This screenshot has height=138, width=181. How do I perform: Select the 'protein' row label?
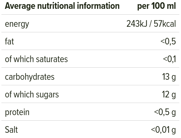17,112
